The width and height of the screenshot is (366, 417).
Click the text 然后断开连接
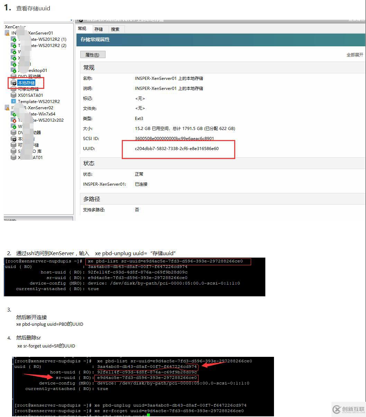point(31,317)
